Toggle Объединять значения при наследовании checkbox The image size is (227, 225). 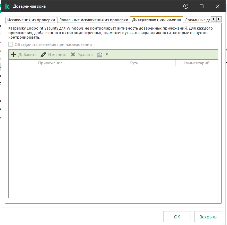(x=10, y=45)
